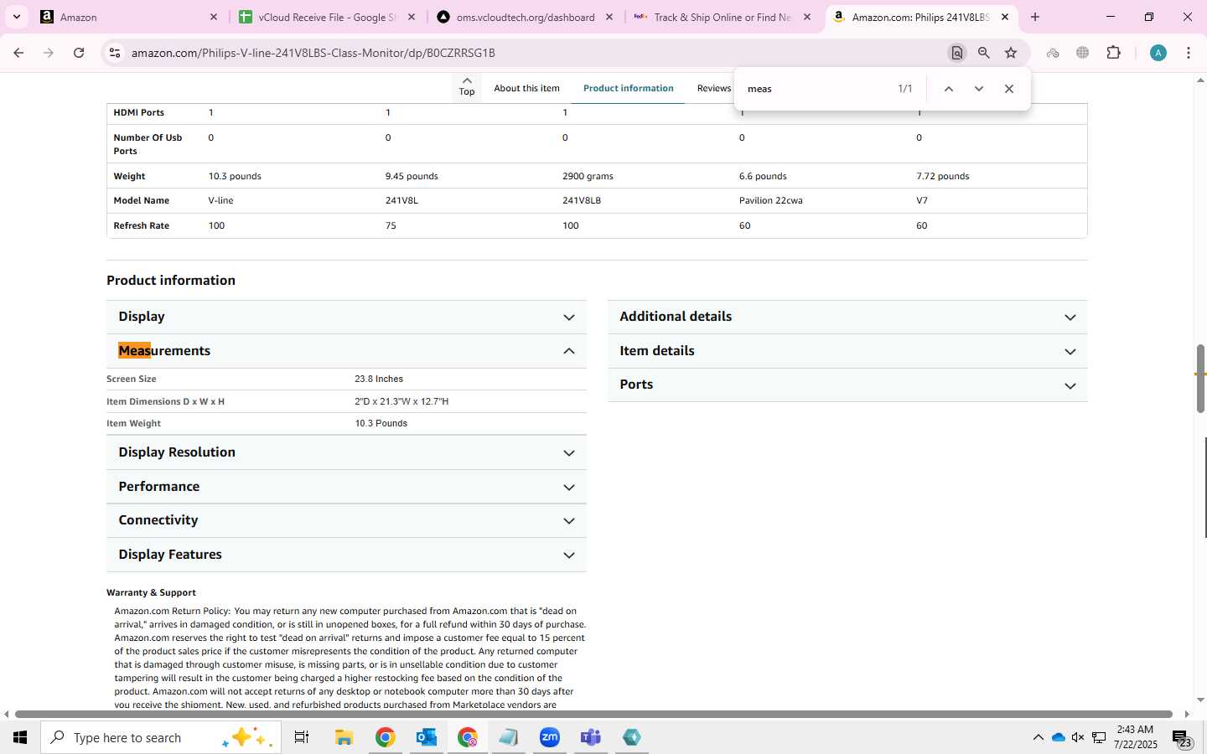Expand the Item details section

pos(847,351)
